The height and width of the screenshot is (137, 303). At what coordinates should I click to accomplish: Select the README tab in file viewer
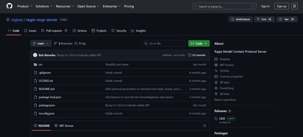41,126
